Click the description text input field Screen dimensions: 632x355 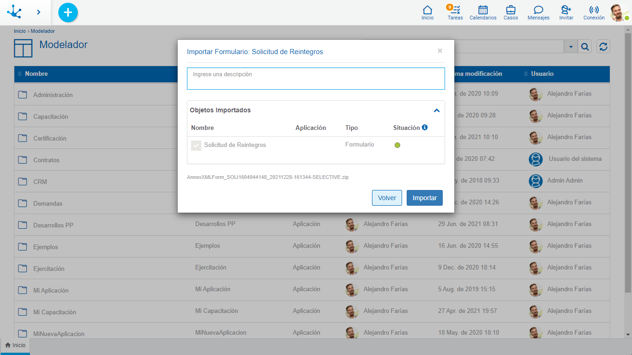pyautogui.click(x=316, y=79)
